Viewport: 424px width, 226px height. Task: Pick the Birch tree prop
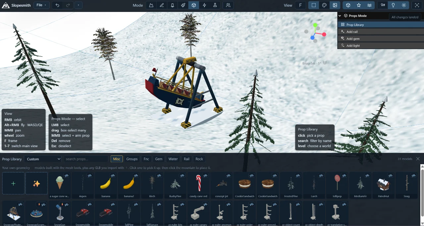152,185
